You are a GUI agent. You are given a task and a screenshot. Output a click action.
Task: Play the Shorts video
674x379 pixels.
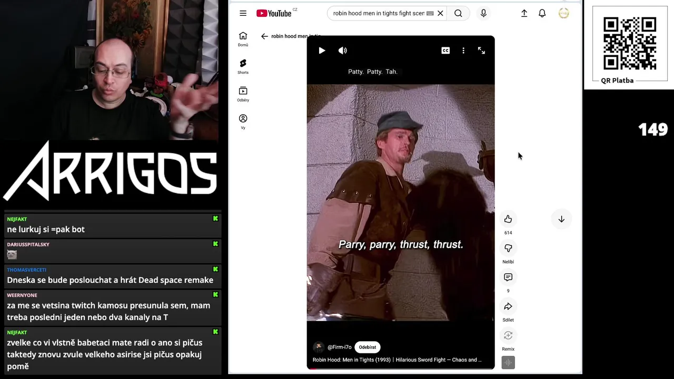click(x=322, y=51)
